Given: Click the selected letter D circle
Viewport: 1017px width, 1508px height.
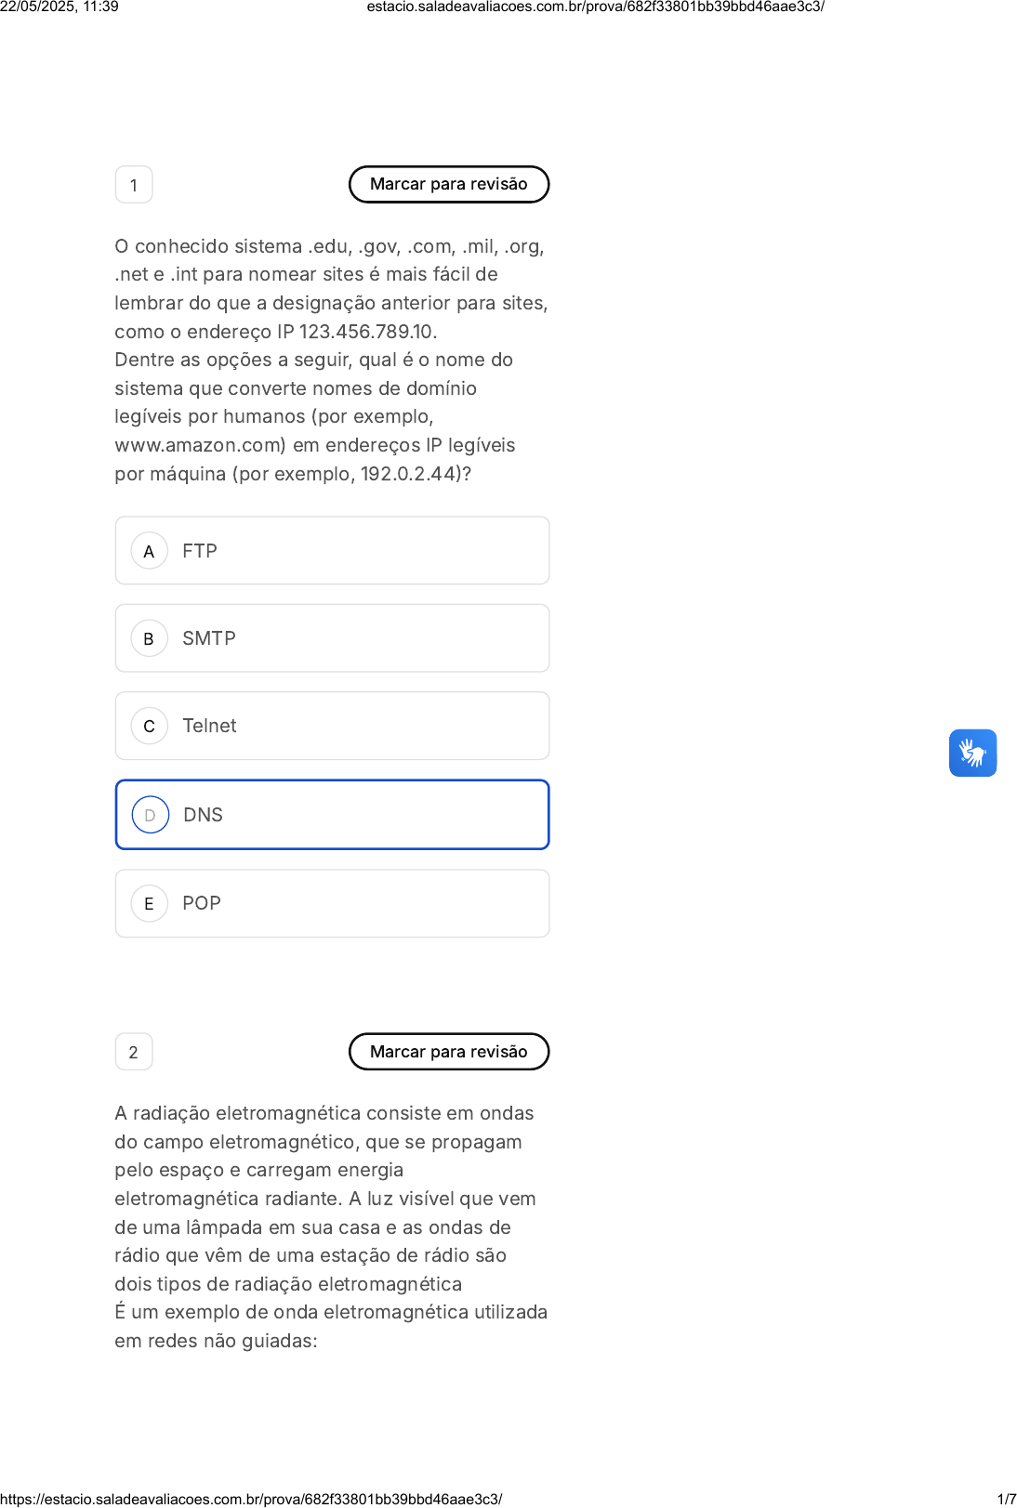Looking at the screenshot, I should coord(150,815).
